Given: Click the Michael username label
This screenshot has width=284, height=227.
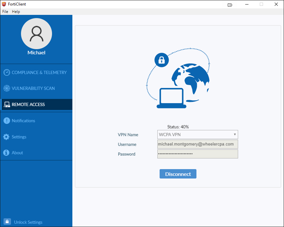Looking at the screenshot, I should [x=37, y=53].
